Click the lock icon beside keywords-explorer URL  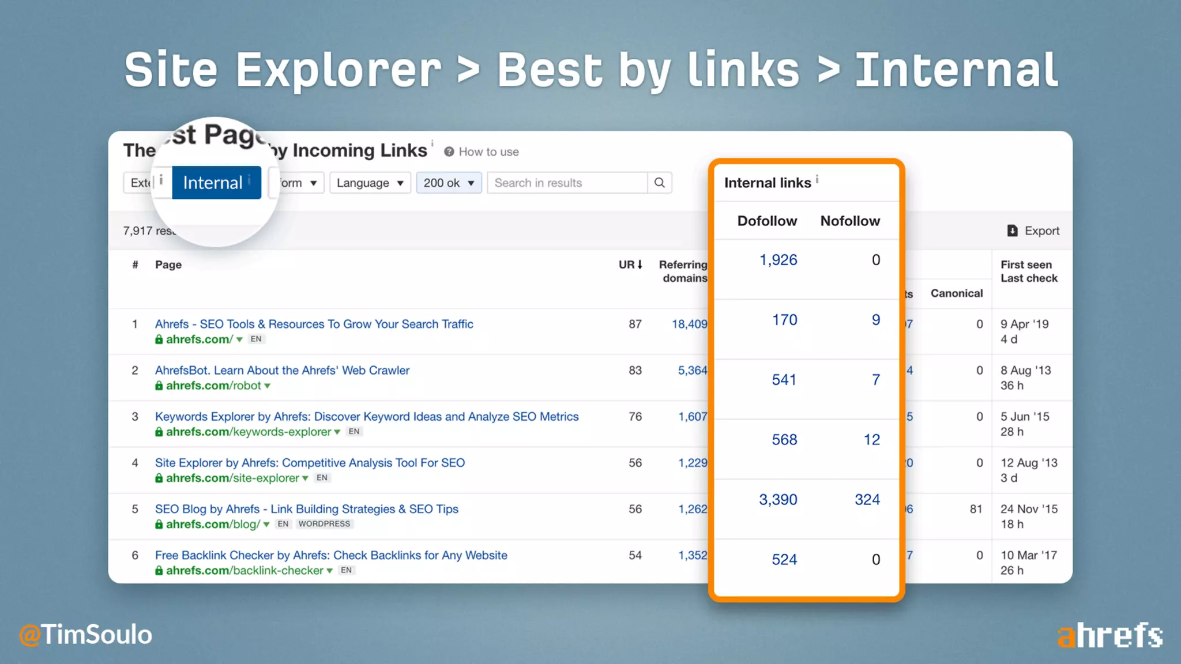point(159,432)
